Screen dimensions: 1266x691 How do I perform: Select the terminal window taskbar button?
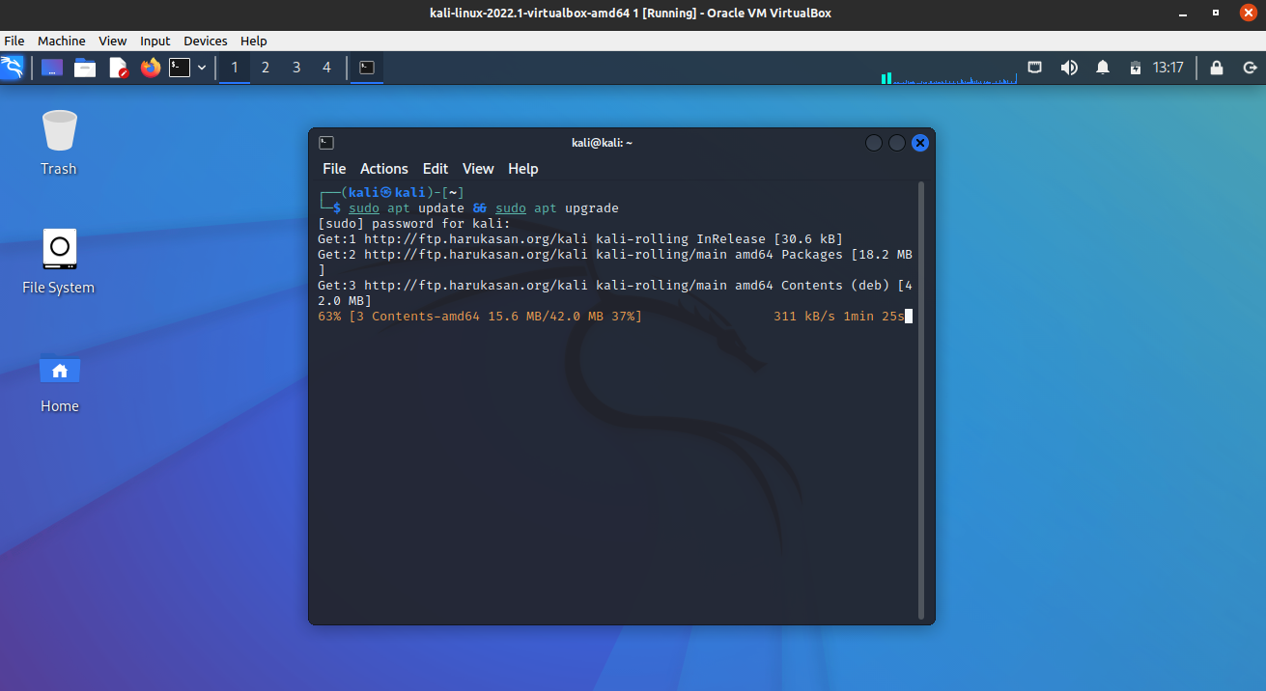point(367,68)
